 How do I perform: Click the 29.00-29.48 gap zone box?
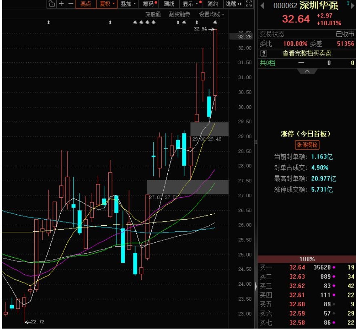click(209, 129)
